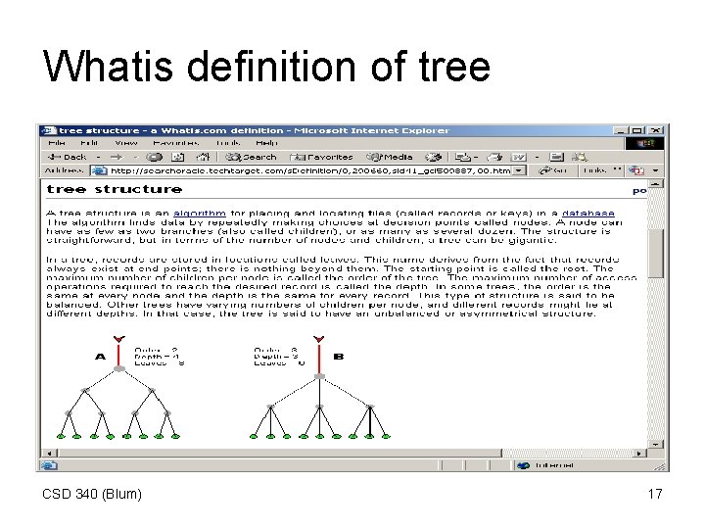Click the 'Internet' status bar text
Viewport: 705px width, 529px height.
point(554,465)
